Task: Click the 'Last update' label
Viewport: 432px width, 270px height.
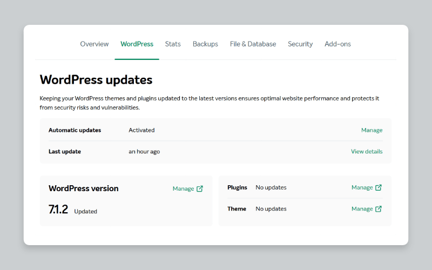Action: click(65, 152)
